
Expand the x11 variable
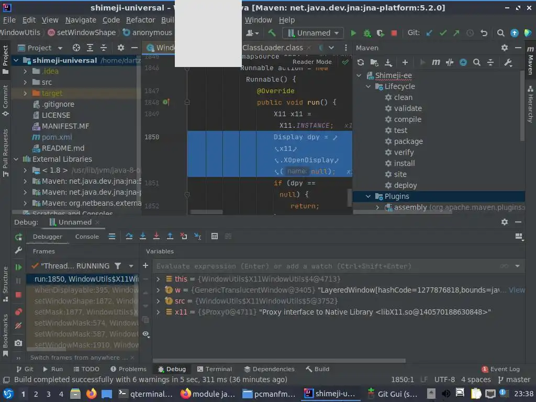[x=158, y=312]
